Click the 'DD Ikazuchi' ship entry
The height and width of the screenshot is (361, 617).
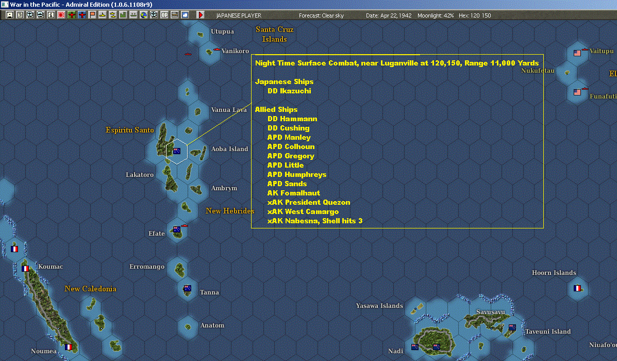[289, 91]
